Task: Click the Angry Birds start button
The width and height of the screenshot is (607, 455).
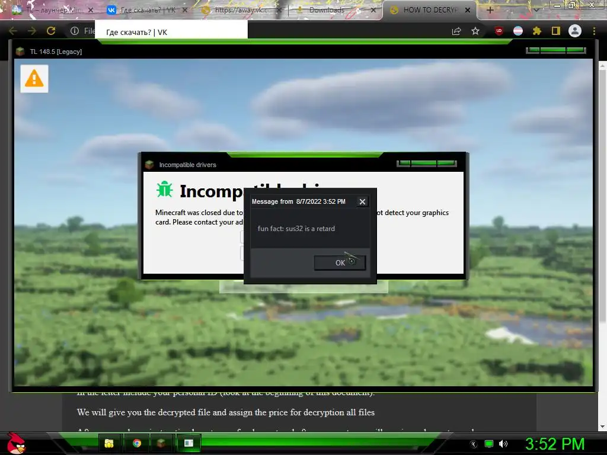Action: [x=16, y=443]
